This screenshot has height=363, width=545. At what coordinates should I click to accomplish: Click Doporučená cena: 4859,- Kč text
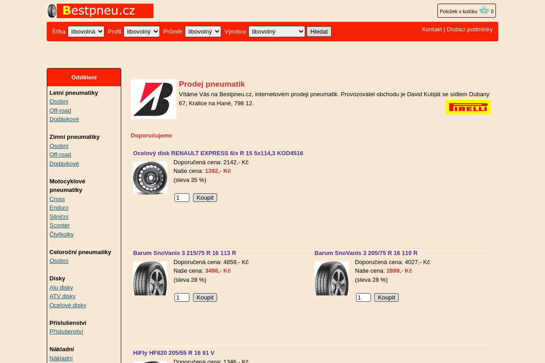211,262
